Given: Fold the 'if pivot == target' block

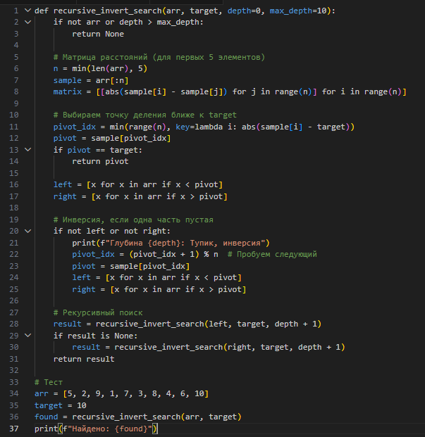Looking at the screenshot, I should click(27, 150).
